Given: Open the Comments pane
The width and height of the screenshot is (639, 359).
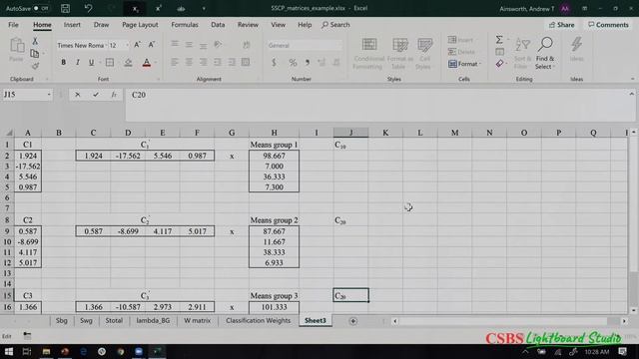Looking at the screenshot, I should [608, 25].
